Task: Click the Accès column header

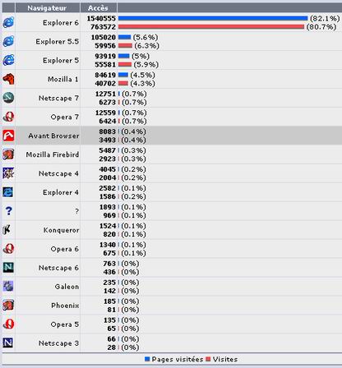Action: [99, 8]
